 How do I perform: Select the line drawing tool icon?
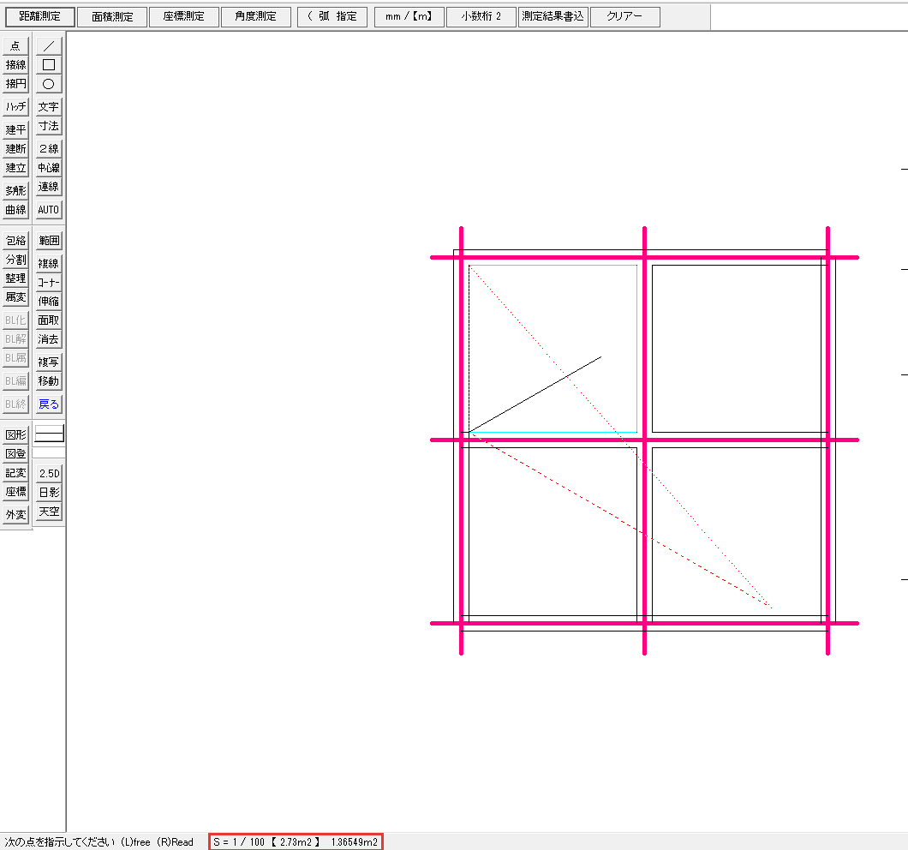click(49, 45)
